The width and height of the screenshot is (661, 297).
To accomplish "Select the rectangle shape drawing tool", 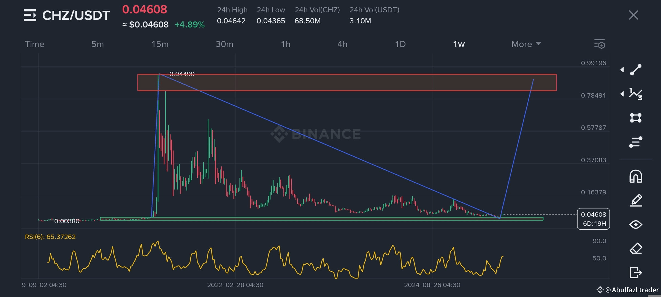I will point(636,118).
